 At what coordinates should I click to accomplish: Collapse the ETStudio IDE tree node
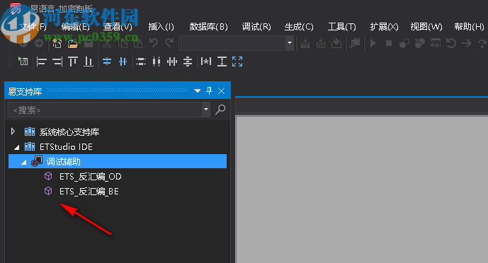(x=17, y=147)
